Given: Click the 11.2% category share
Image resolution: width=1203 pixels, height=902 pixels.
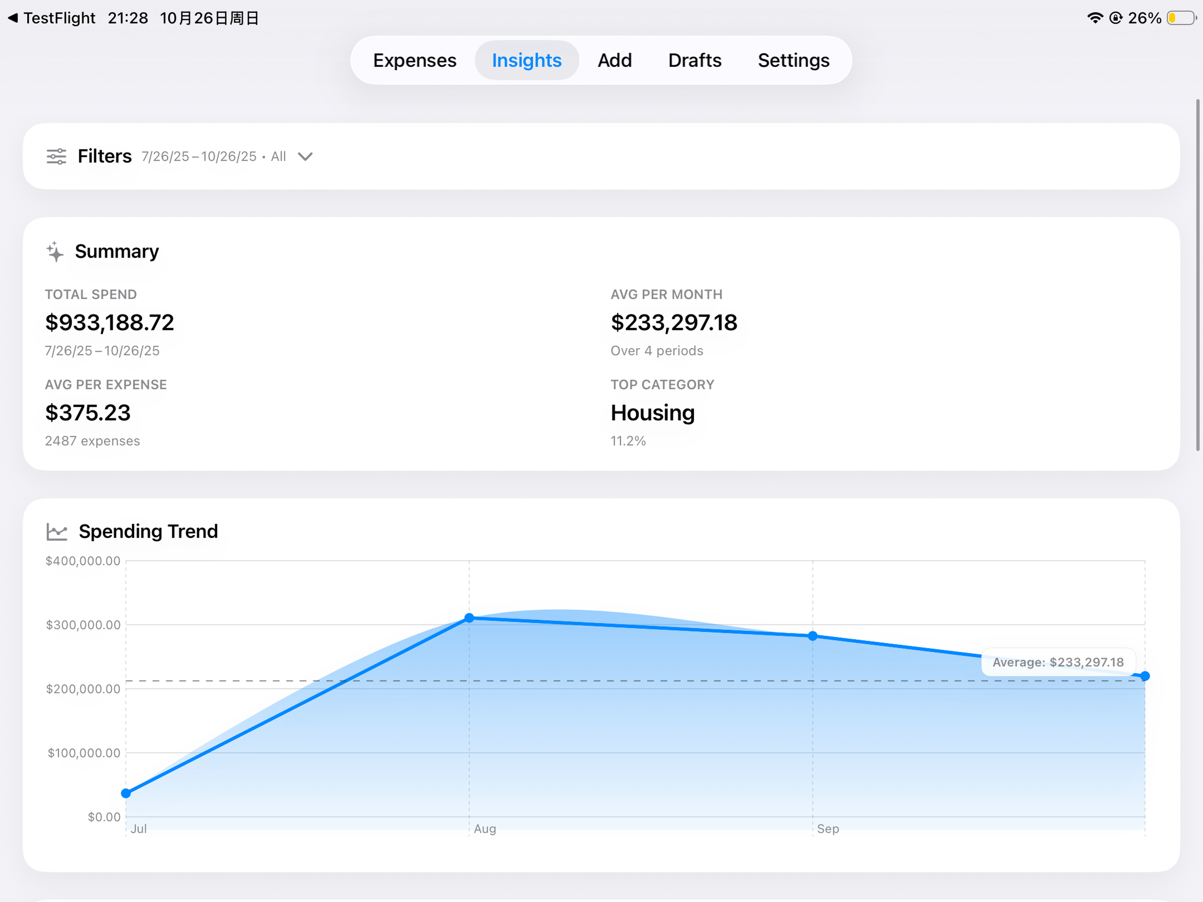Looking at the screenshot, I should point(628,441).
